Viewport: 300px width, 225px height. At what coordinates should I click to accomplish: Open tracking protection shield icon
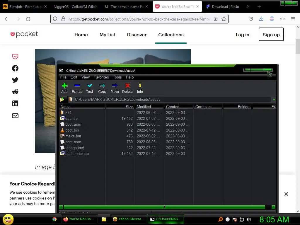tap(55, 19)
